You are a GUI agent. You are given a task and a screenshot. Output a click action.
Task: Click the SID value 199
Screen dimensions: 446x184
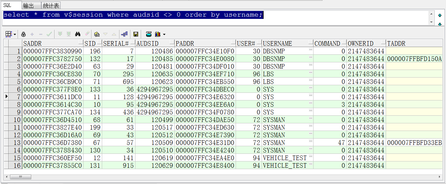[x=95, y=127]
